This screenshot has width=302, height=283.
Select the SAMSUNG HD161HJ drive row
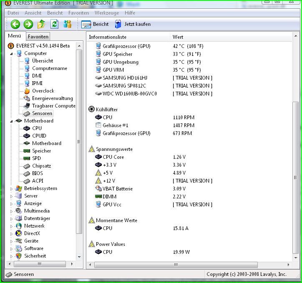click(154, 78)
